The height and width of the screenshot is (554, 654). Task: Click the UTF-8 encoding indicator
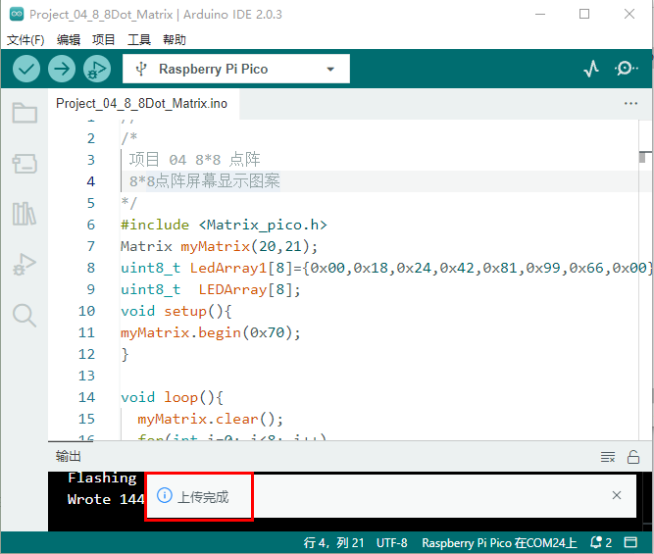391,543
